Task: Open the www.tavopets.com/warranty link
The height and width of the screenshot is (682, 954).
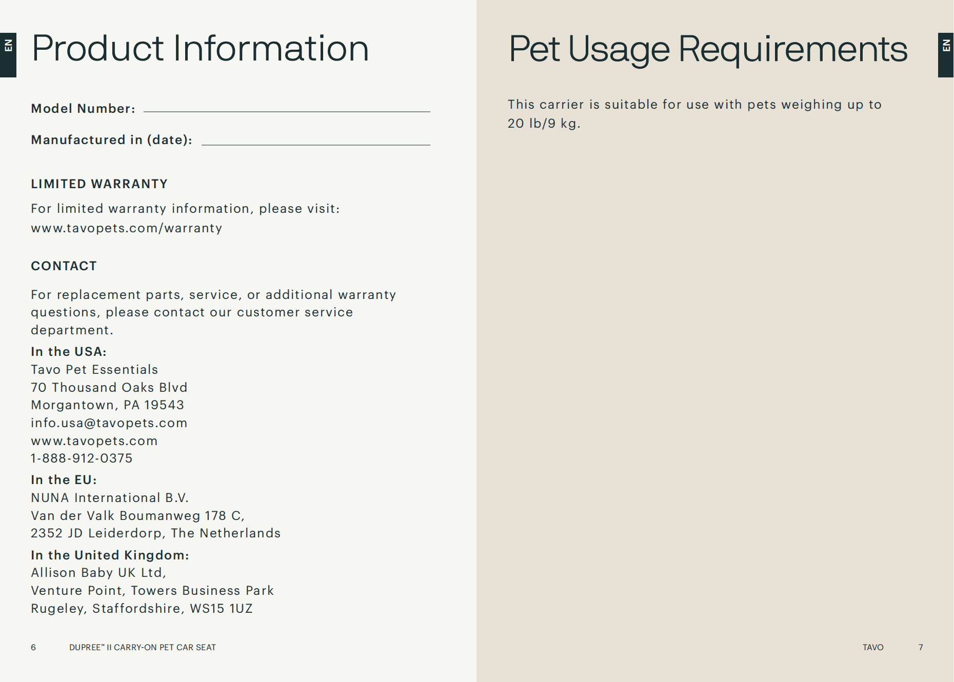Action: tap(126, 228)
